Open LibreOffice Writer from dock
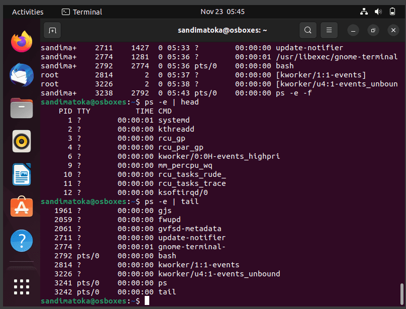The height and width of the screenshot is (309, 406). (x=22, y=174)
